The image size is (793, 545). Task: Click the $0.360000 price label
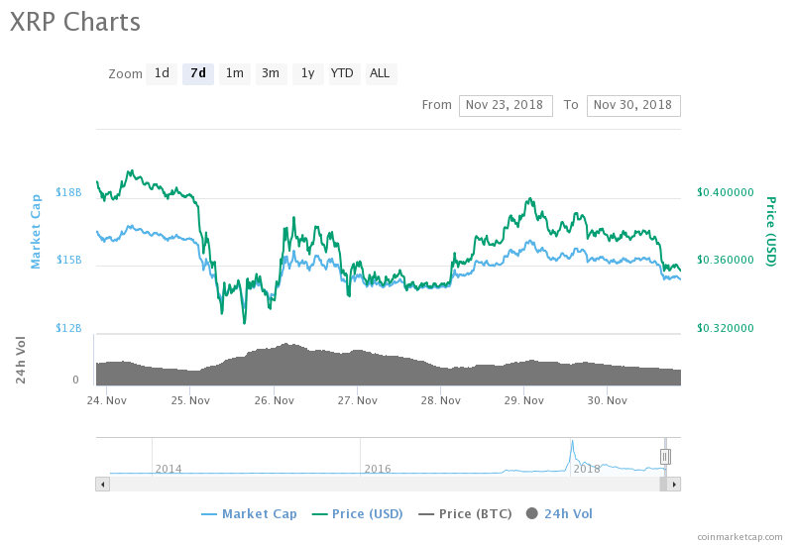coord(726,260)
